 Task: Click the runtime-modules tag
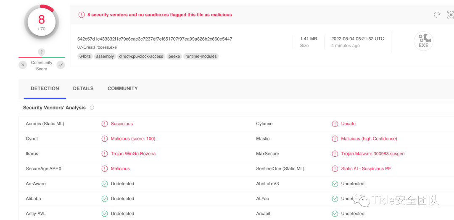[201, 56]
